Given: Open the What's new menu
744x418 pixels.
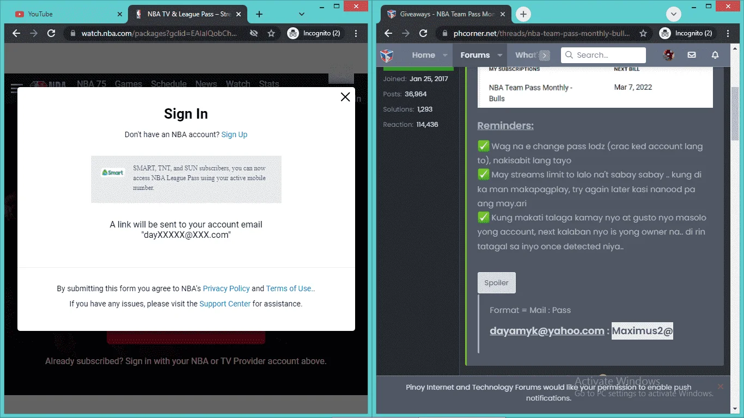Looking at the screenshot, I should tap(527, 55).
